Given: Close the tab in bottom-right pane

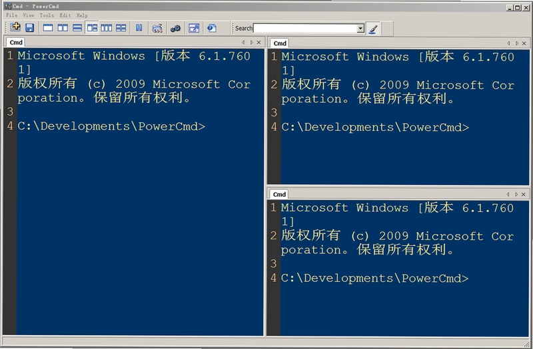Looking at the screenshot, I should pyautogui.click(x=524, y=194).
